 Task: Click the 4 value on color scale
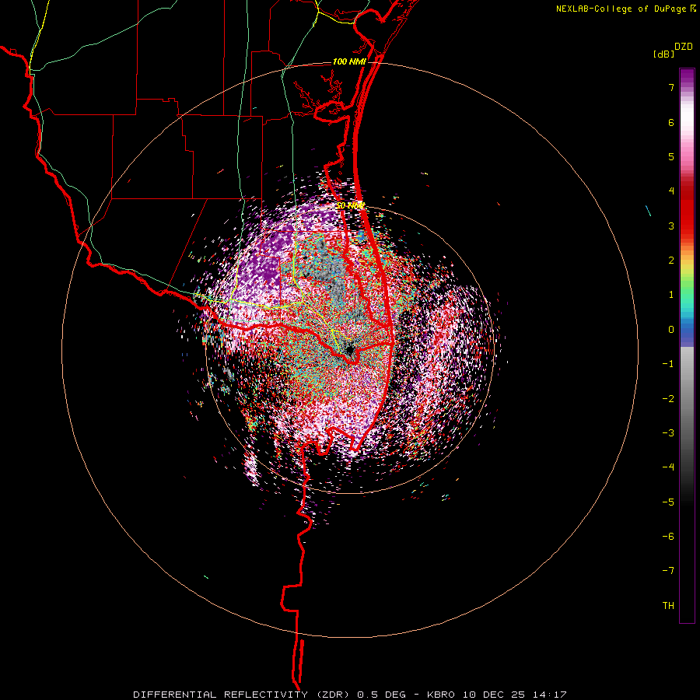coord(671,191)
